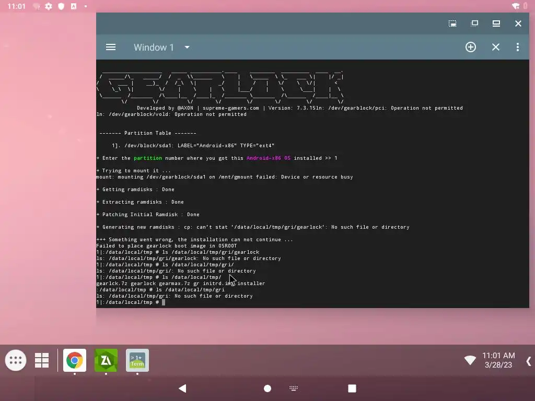Click the magenta "Android-x86 OS" text

(269, 158)
